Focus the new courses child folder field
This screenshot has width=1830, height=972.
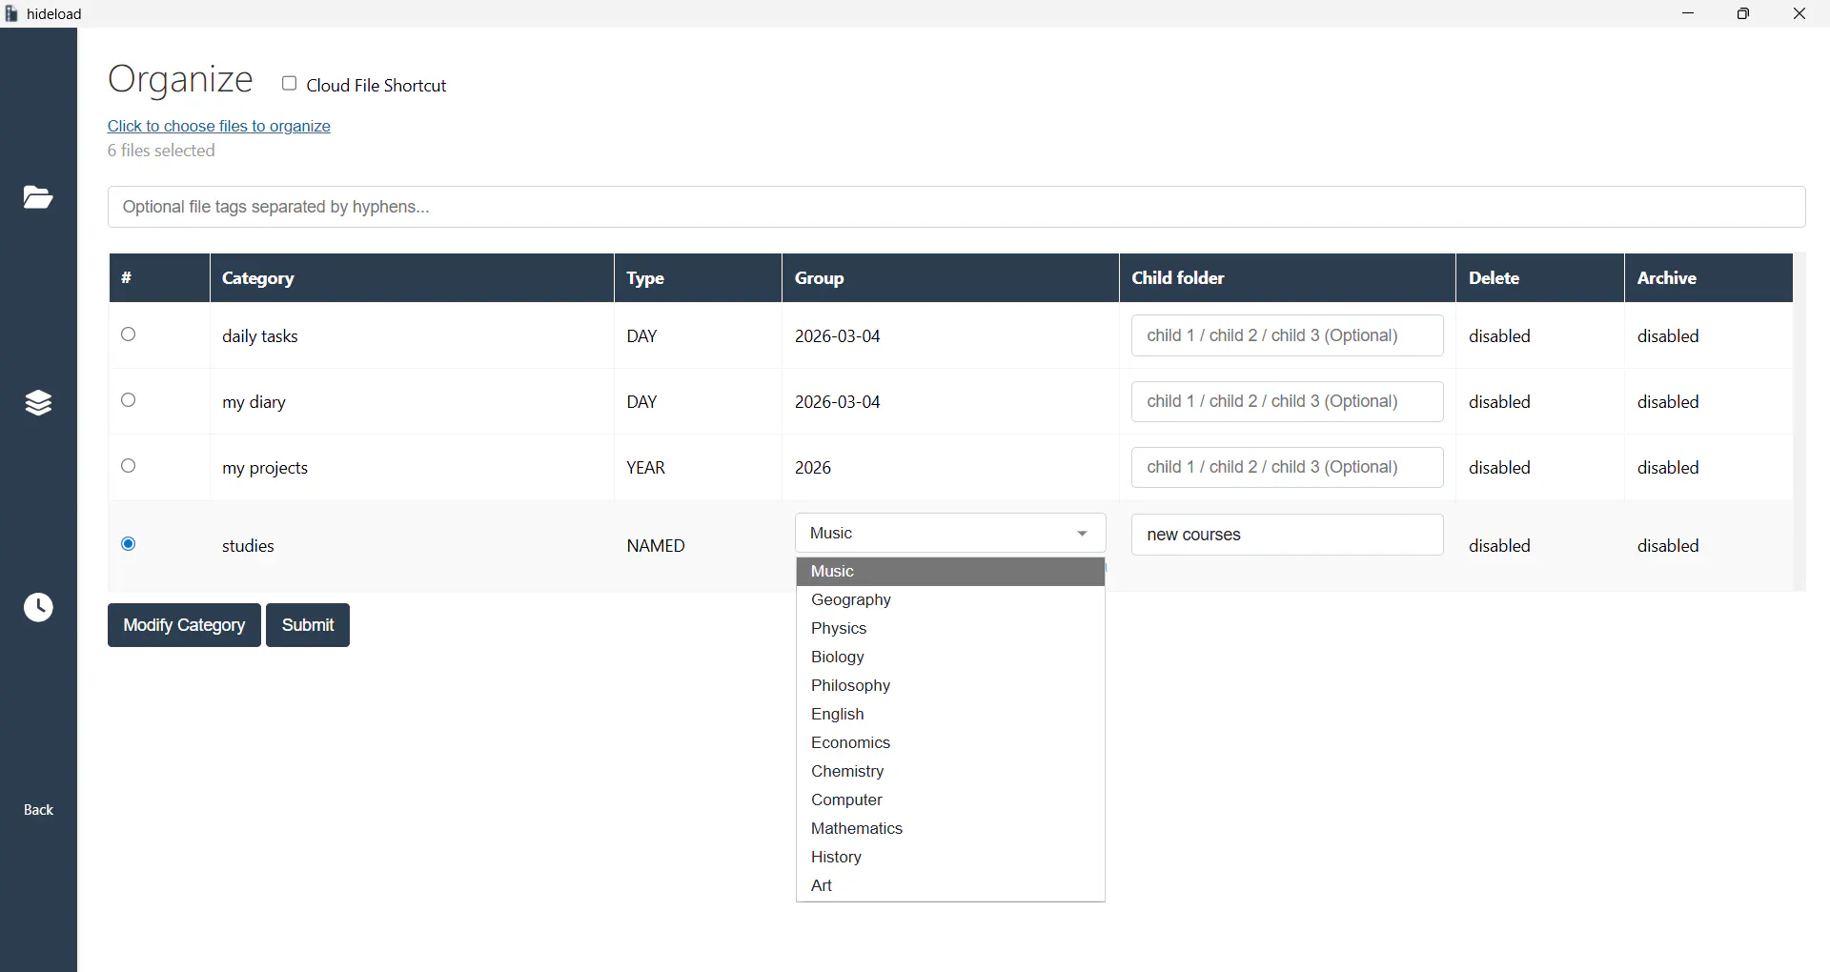(1287, 535)
